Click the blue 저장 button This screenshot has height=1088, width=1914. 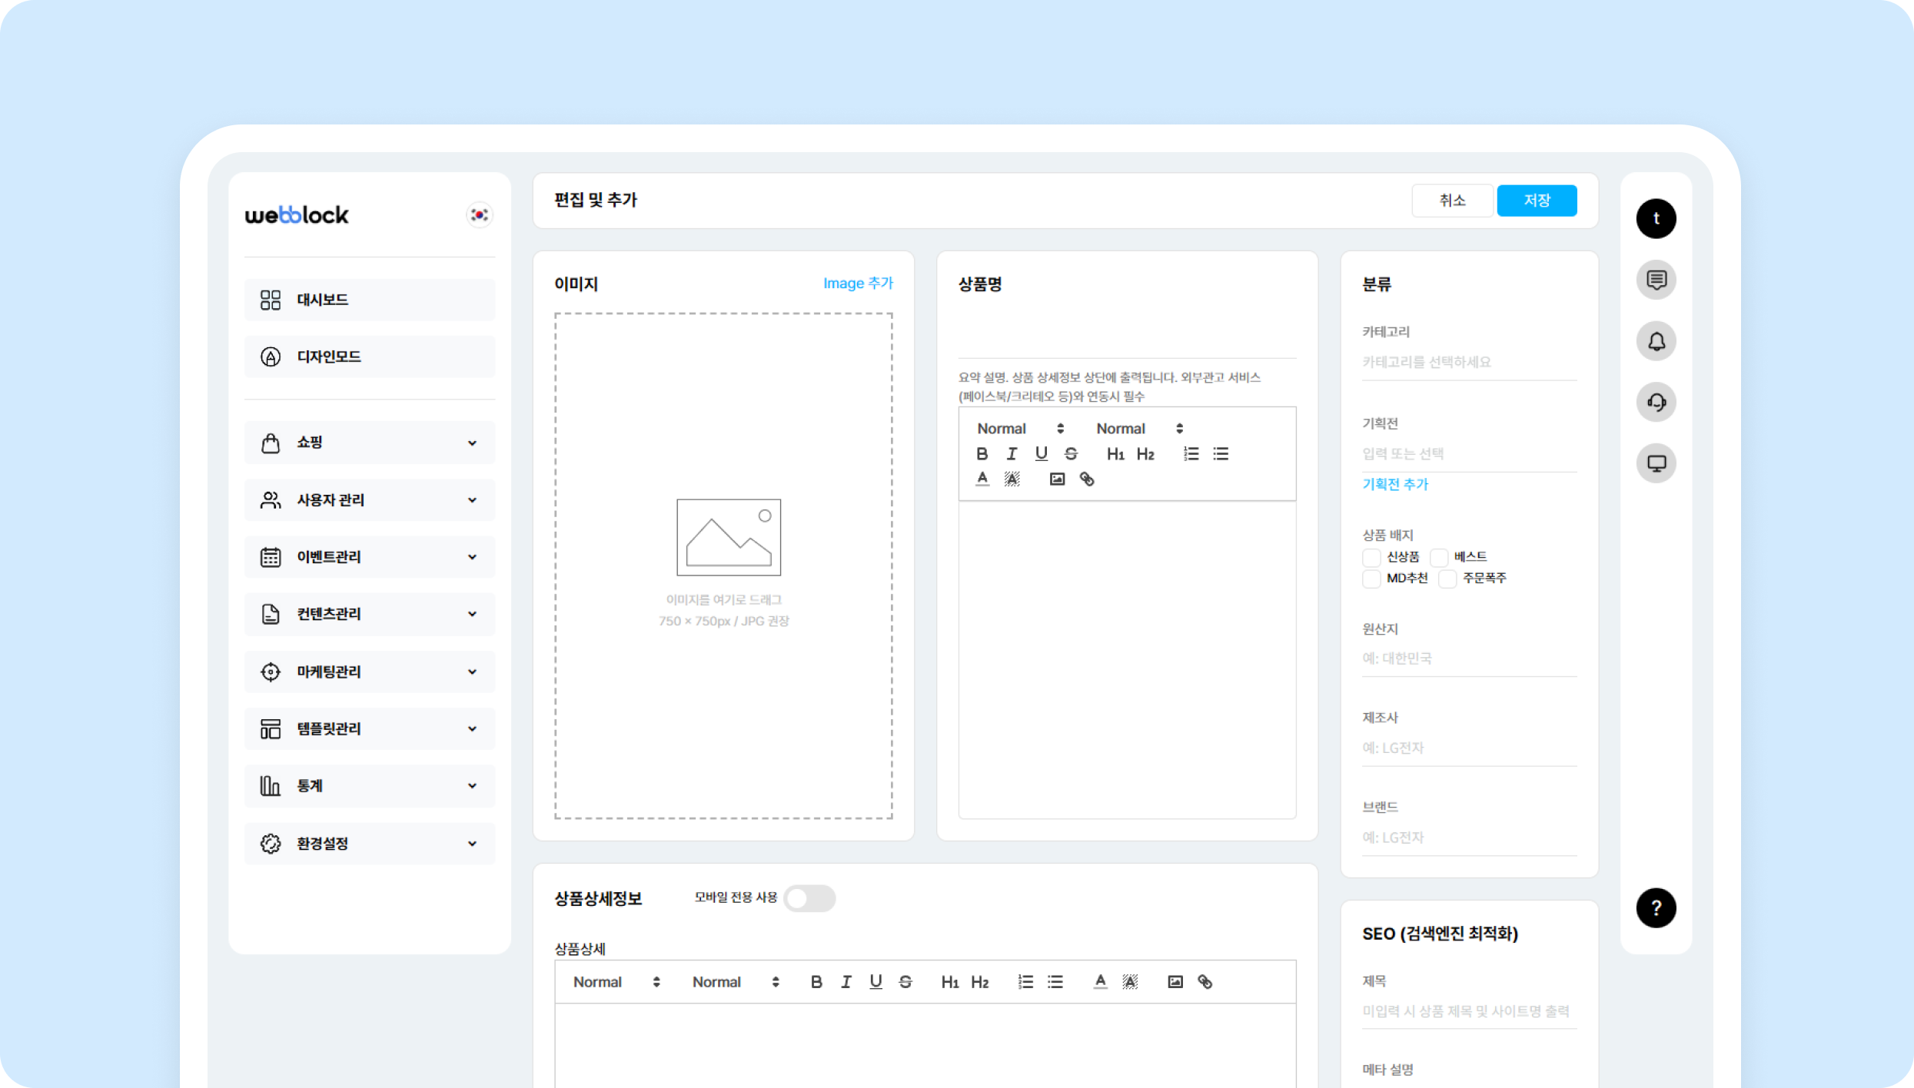point(1536,201)
